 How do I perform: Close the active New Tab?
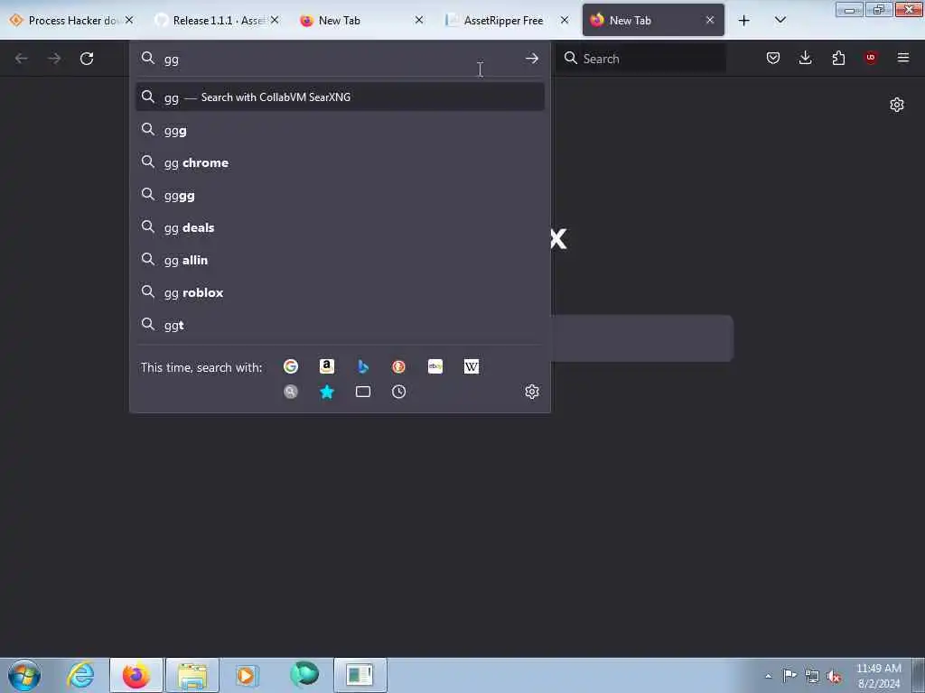click(710, 20)
